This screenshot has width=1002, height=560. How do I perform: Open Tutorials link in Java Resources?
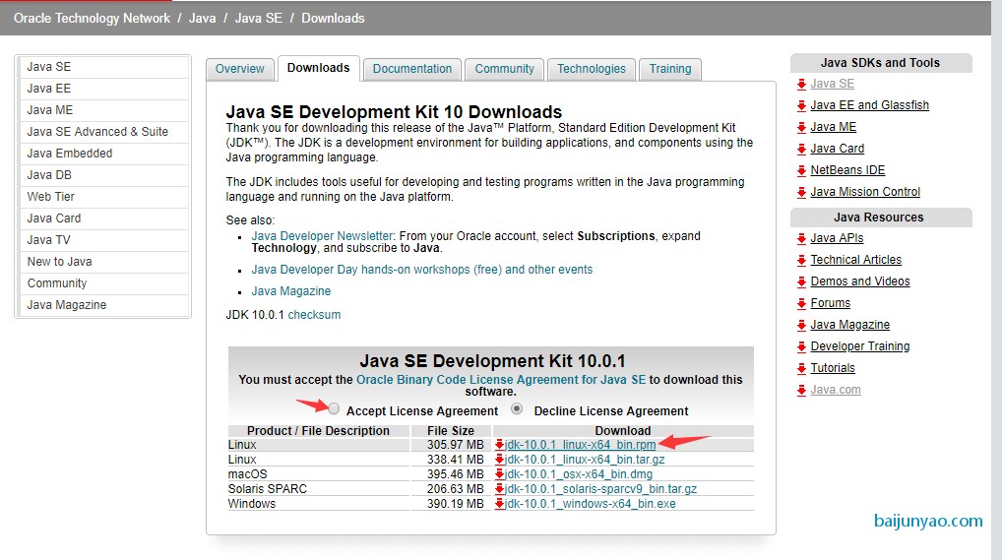pos(833,369)
